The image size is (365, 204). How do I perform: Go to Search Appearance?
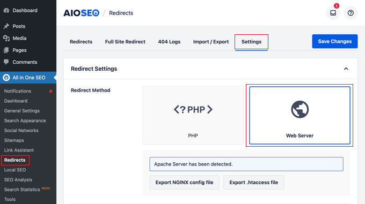pyautogui.click(x=25, y=120)
